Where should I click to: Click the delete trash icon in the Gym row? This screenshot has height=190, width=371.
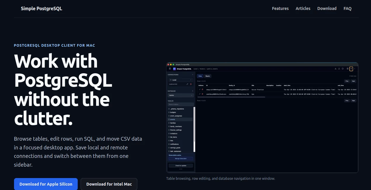pos(202,94)
